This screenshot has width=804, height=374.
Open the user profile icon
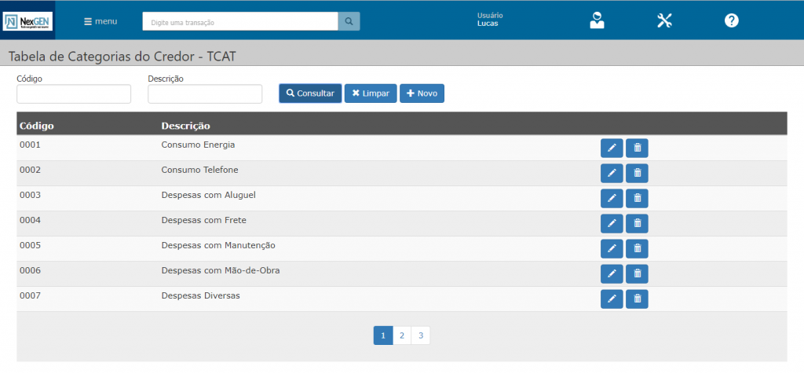tap(598, 21)
